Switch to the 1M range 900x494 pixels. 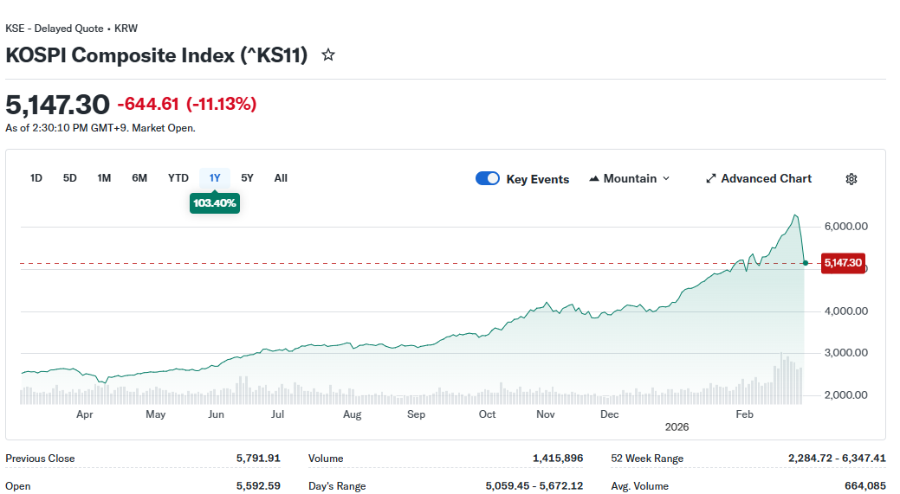pos(104,178)
